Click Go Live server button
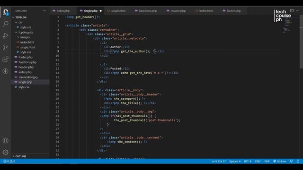 (x=279, y=161)
